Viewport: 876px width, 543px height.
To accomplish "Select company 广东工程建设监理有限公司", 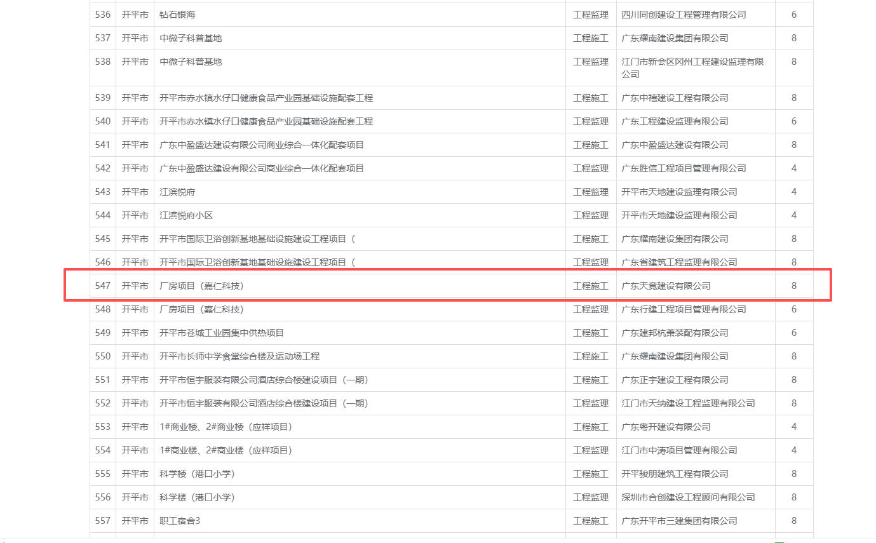I will (675, 121).
